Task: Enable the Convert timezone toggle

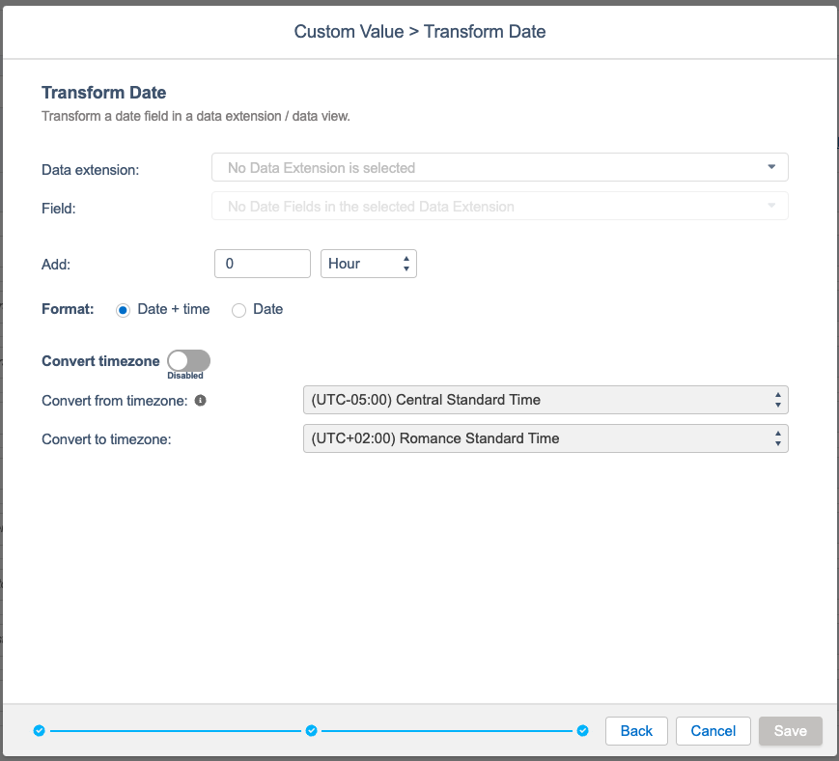Action: coord(187,358)
